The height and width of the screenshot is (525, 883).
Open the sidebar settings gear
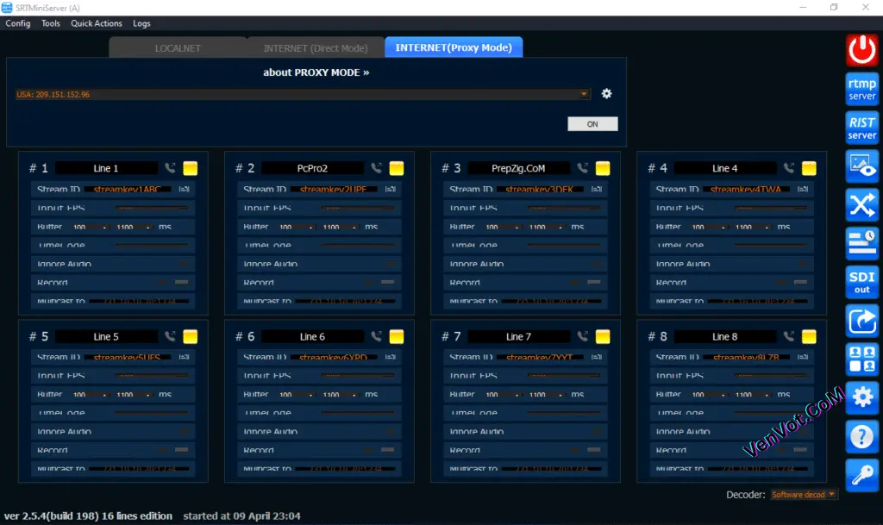861,397
